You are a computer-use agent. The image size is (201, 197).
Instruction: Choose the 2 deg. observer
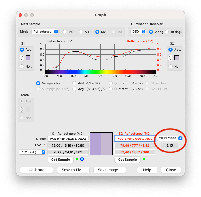(151, 32)
